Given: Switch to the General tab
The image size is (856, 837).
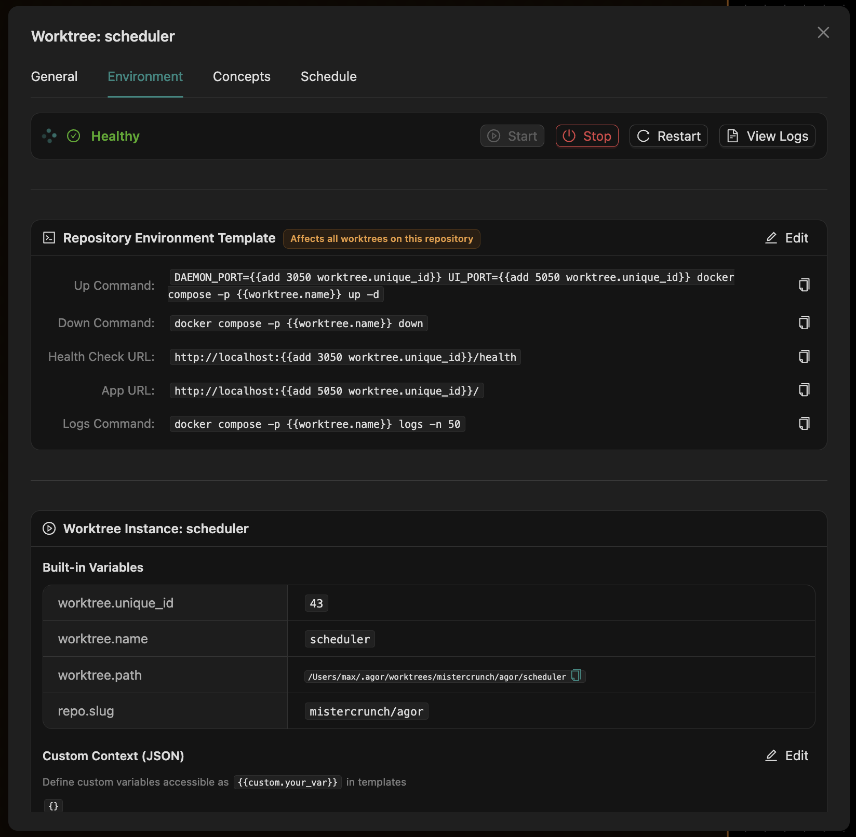Looking at the screenshot, I should [x=54, y=76].
